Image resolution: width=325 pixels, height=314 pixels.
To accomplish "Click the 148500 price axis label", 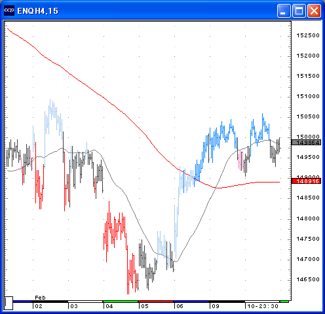I will click(x=308, y=198).
